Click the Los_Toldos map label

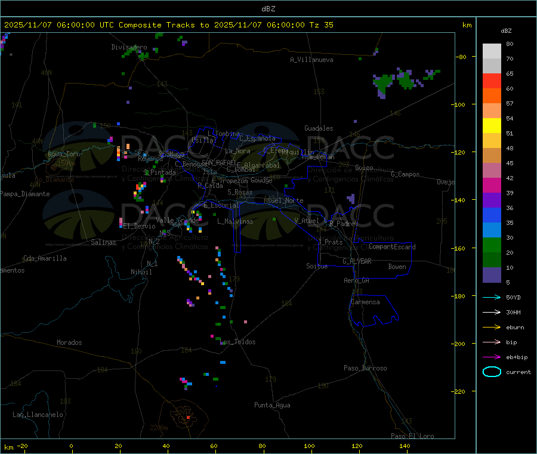237,342
